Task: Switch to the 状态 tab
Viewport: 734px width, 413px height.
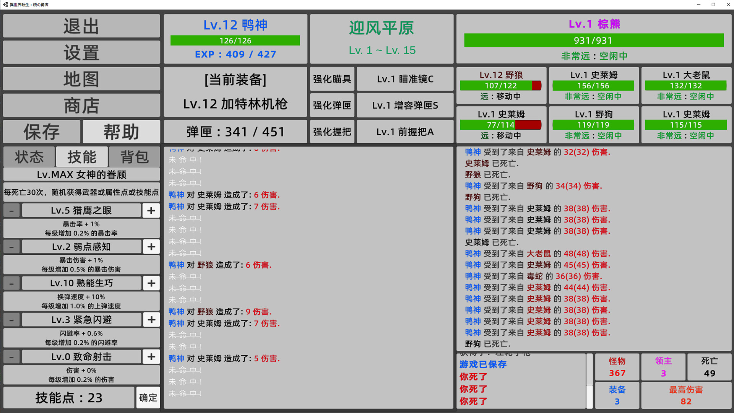Action: pyautogui.click(x=29, y=157)
